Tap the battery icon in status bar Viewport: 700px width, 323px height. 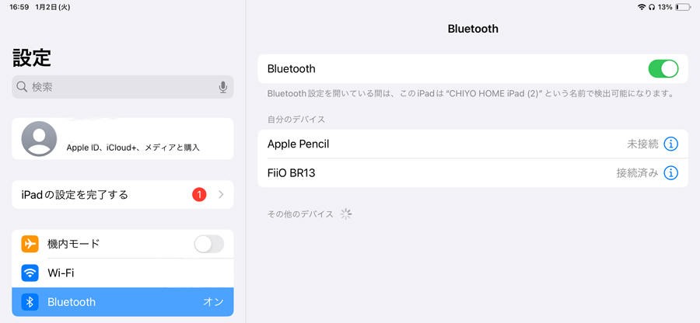point(683,7)
